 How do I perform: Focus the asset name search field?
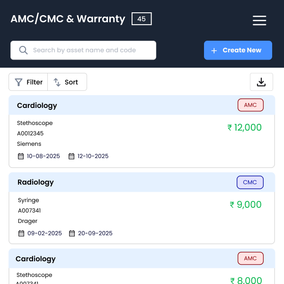[x=90, y=50]
